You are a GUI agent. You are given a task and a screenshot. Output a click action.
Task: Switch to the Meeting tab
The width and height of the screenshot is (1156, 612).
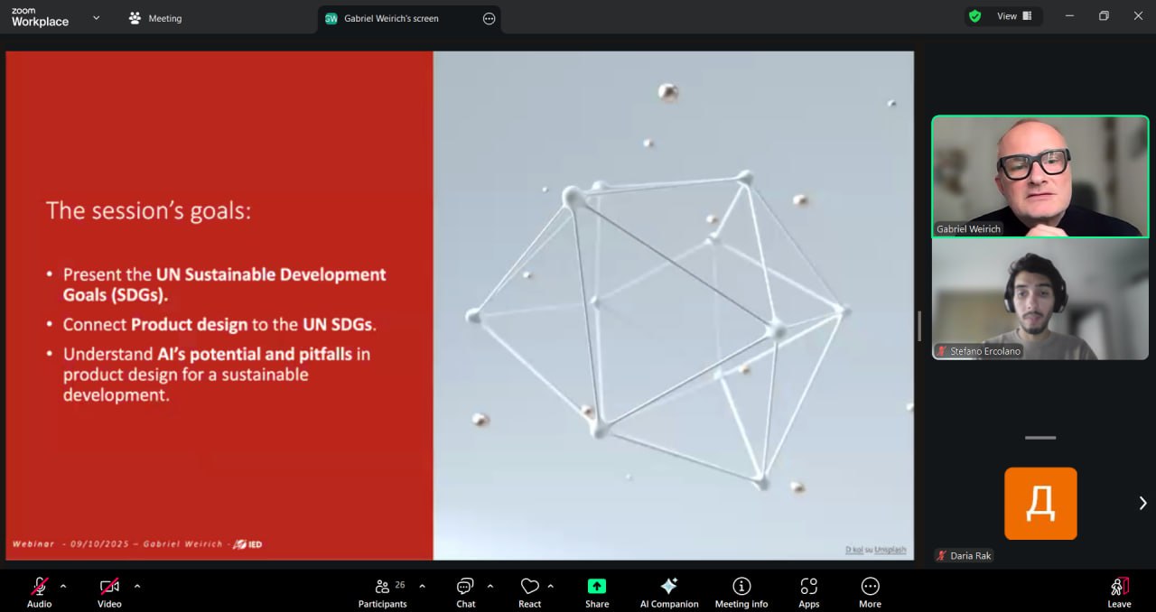point(155,18)
